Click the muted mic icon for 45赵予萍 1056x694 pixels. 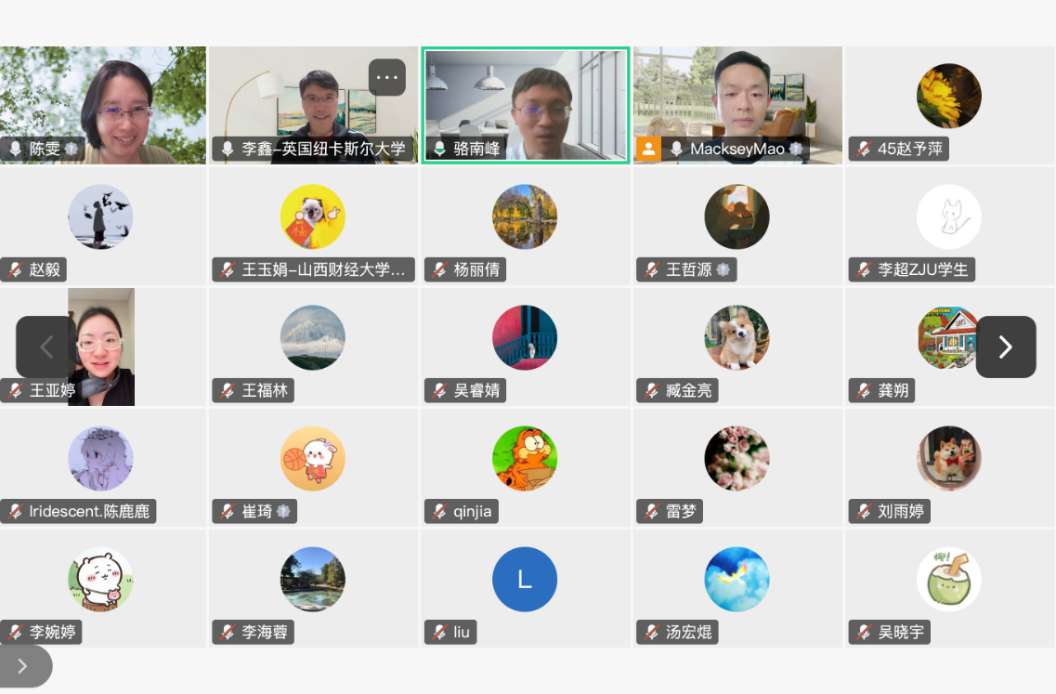(864, 149)
